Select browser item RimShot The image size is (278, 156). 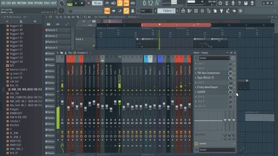coord(14,125)
